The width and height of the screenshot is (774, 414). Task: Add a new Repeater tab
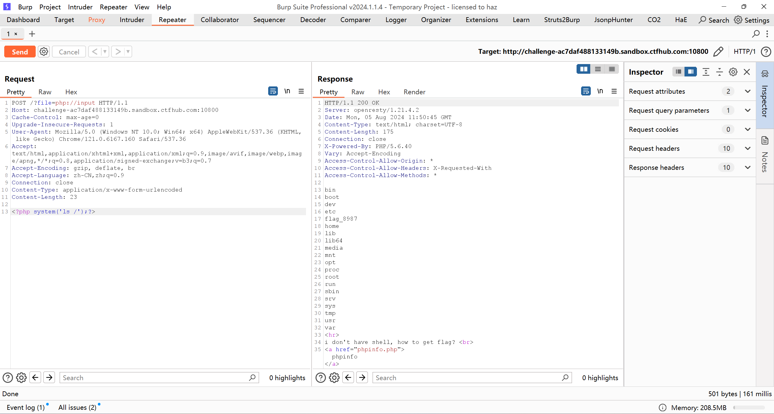click(32, 34)
